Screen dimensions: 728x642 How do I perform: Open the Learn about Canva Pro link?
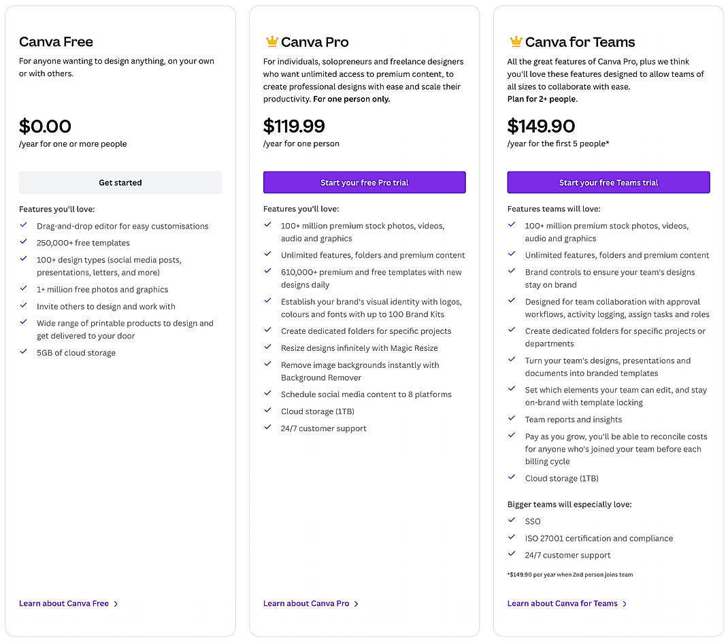pos(305,603)
